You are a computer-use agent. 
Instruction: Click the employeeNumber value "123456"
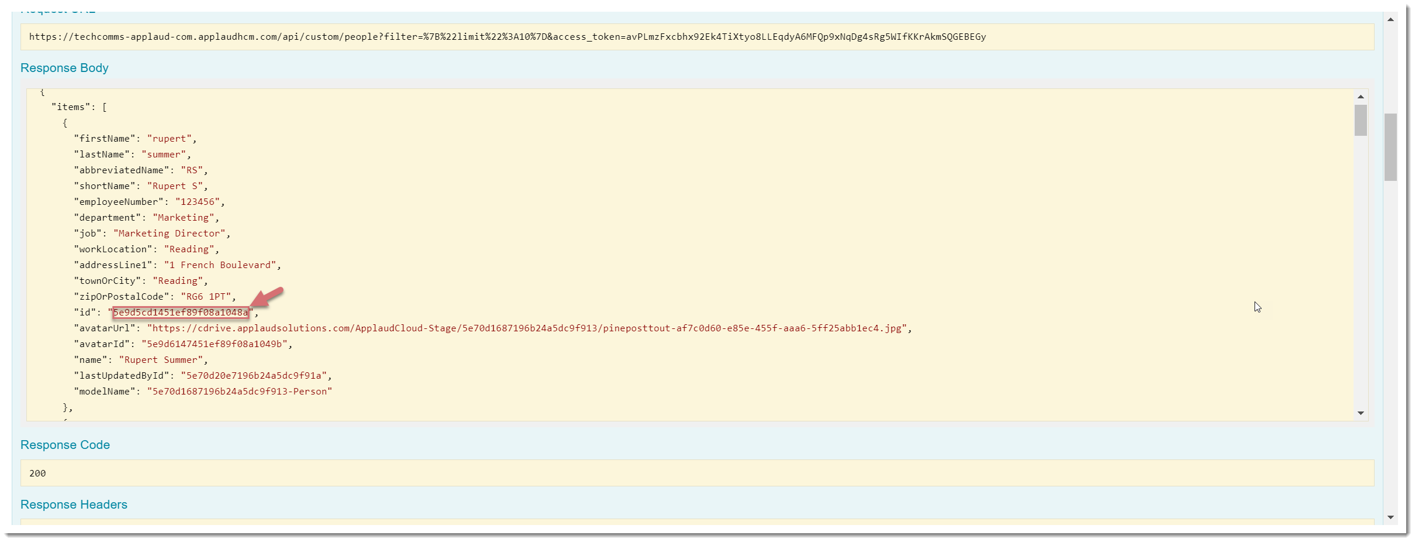[x=197, y=202]
